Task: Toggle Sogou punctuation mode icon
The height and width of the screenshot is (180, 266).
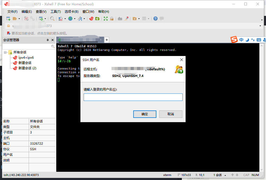Action: 253,40
